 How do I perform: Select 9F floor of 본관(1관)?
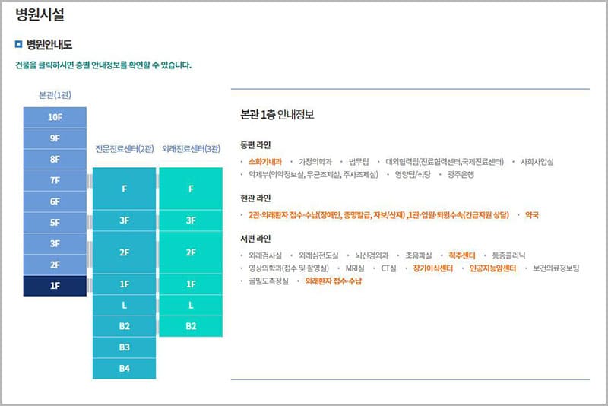point(55,138)
